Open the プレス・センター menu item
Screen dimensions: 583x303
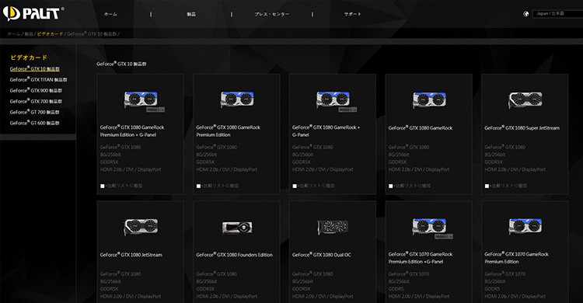pos(272,14)
